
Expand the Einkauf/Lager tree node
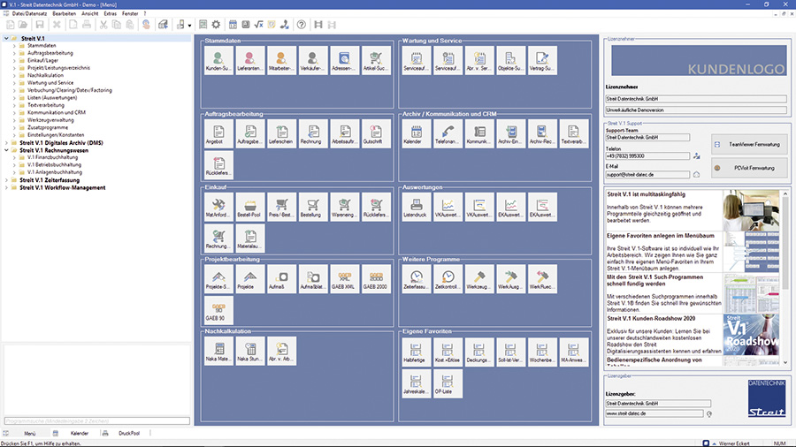point(14,60)
